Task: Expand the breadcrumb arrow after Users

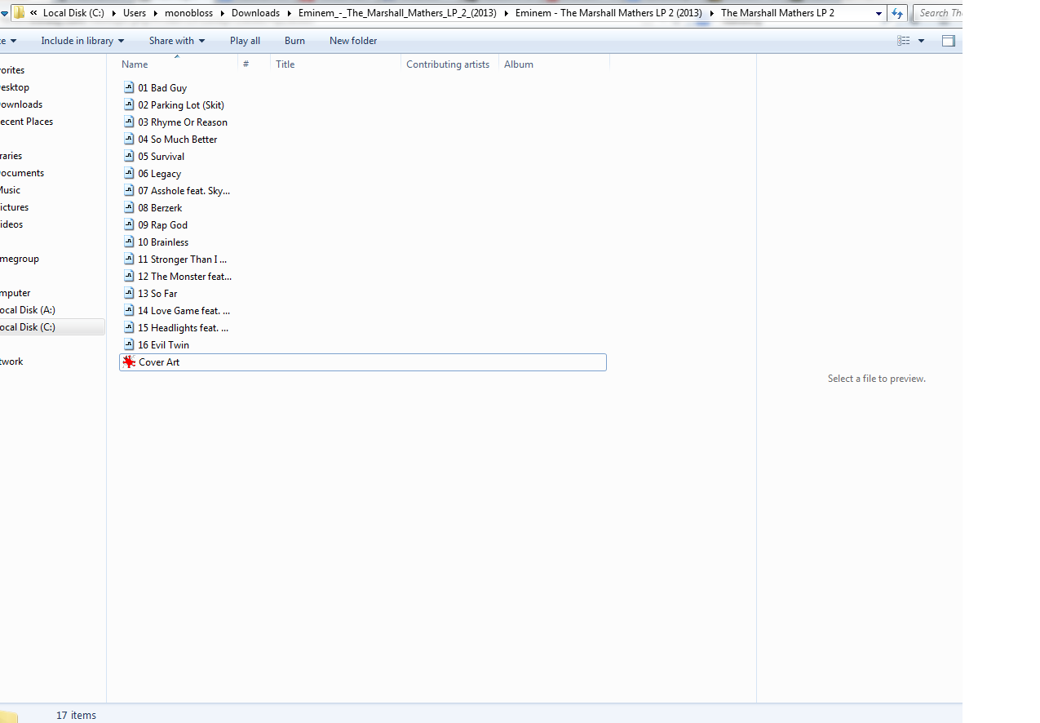Action: 156,13
